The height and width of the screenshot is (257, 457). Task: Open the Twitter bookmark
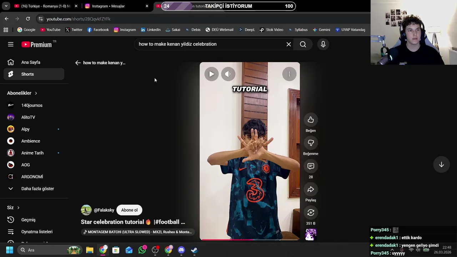pos(74,30)
